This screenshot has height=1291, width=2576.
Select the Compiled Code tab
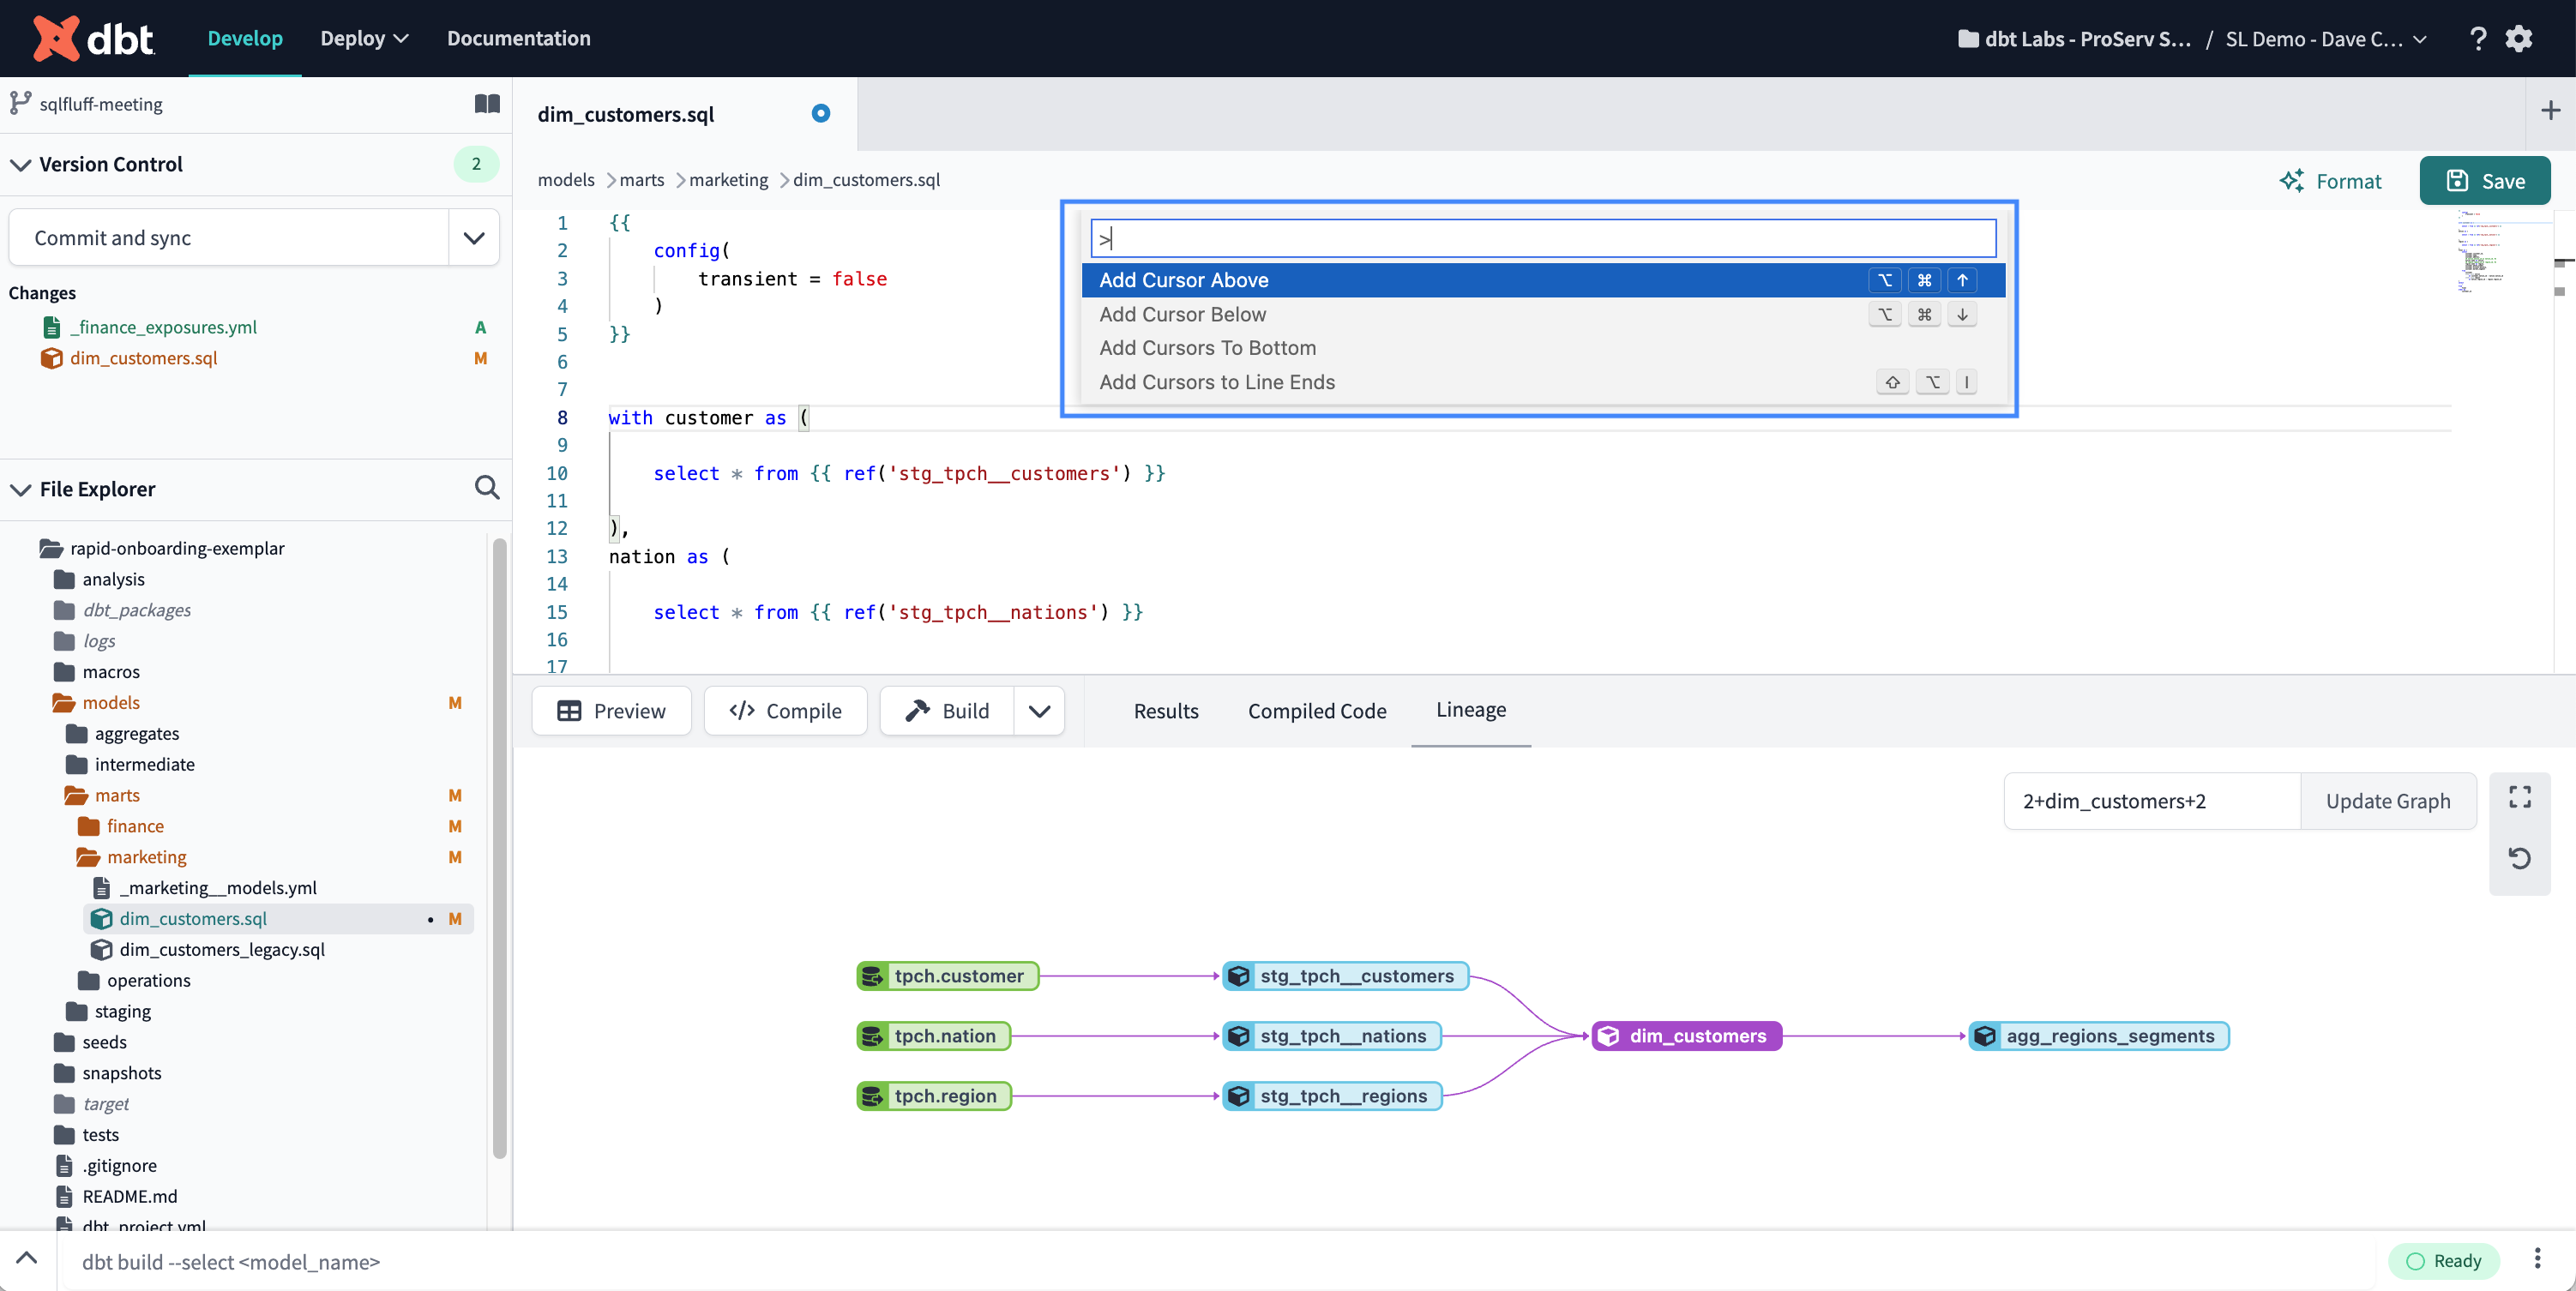(1318, 710)
